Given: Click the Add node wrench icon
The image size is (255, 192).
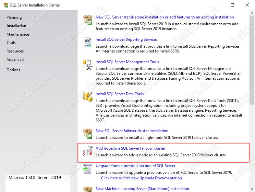Looking at the screenshot, I should click(88, 151).
